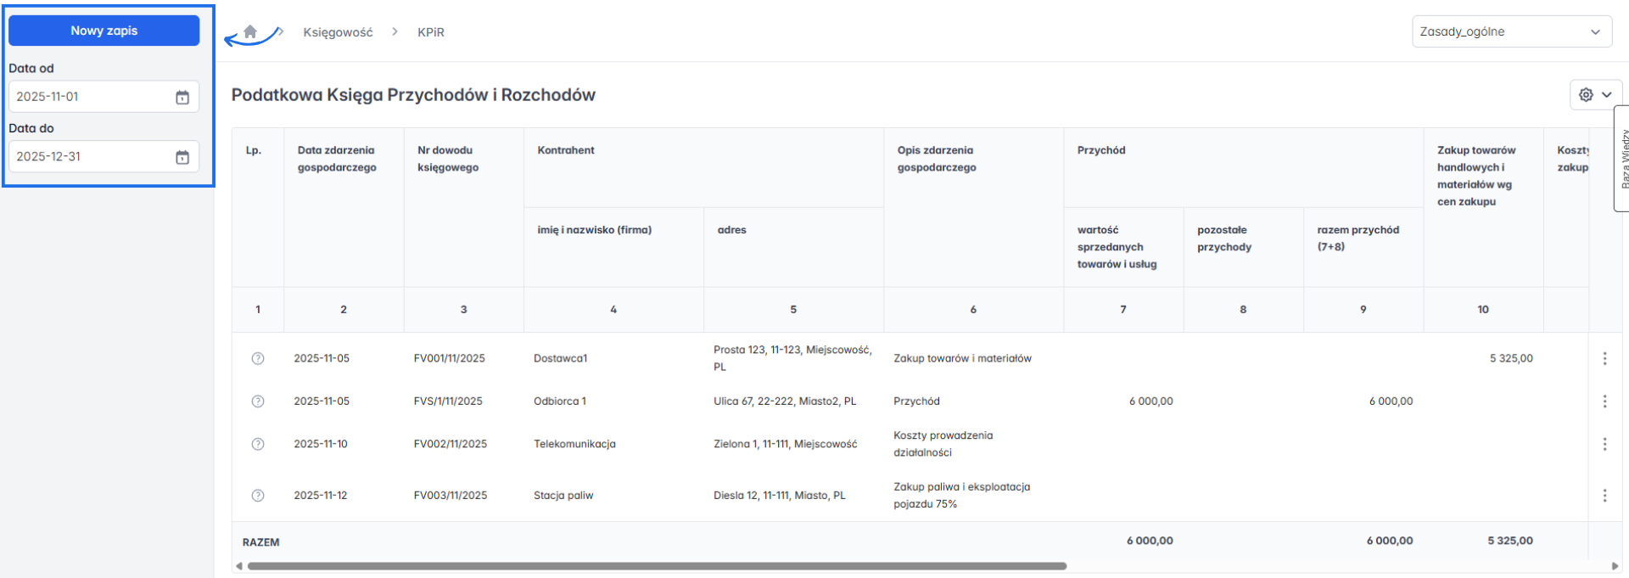Screen dimensions: 1629x578
Task: Click question mark icon for Odbiorca 1 row
Action: click(x=258, y=401)
